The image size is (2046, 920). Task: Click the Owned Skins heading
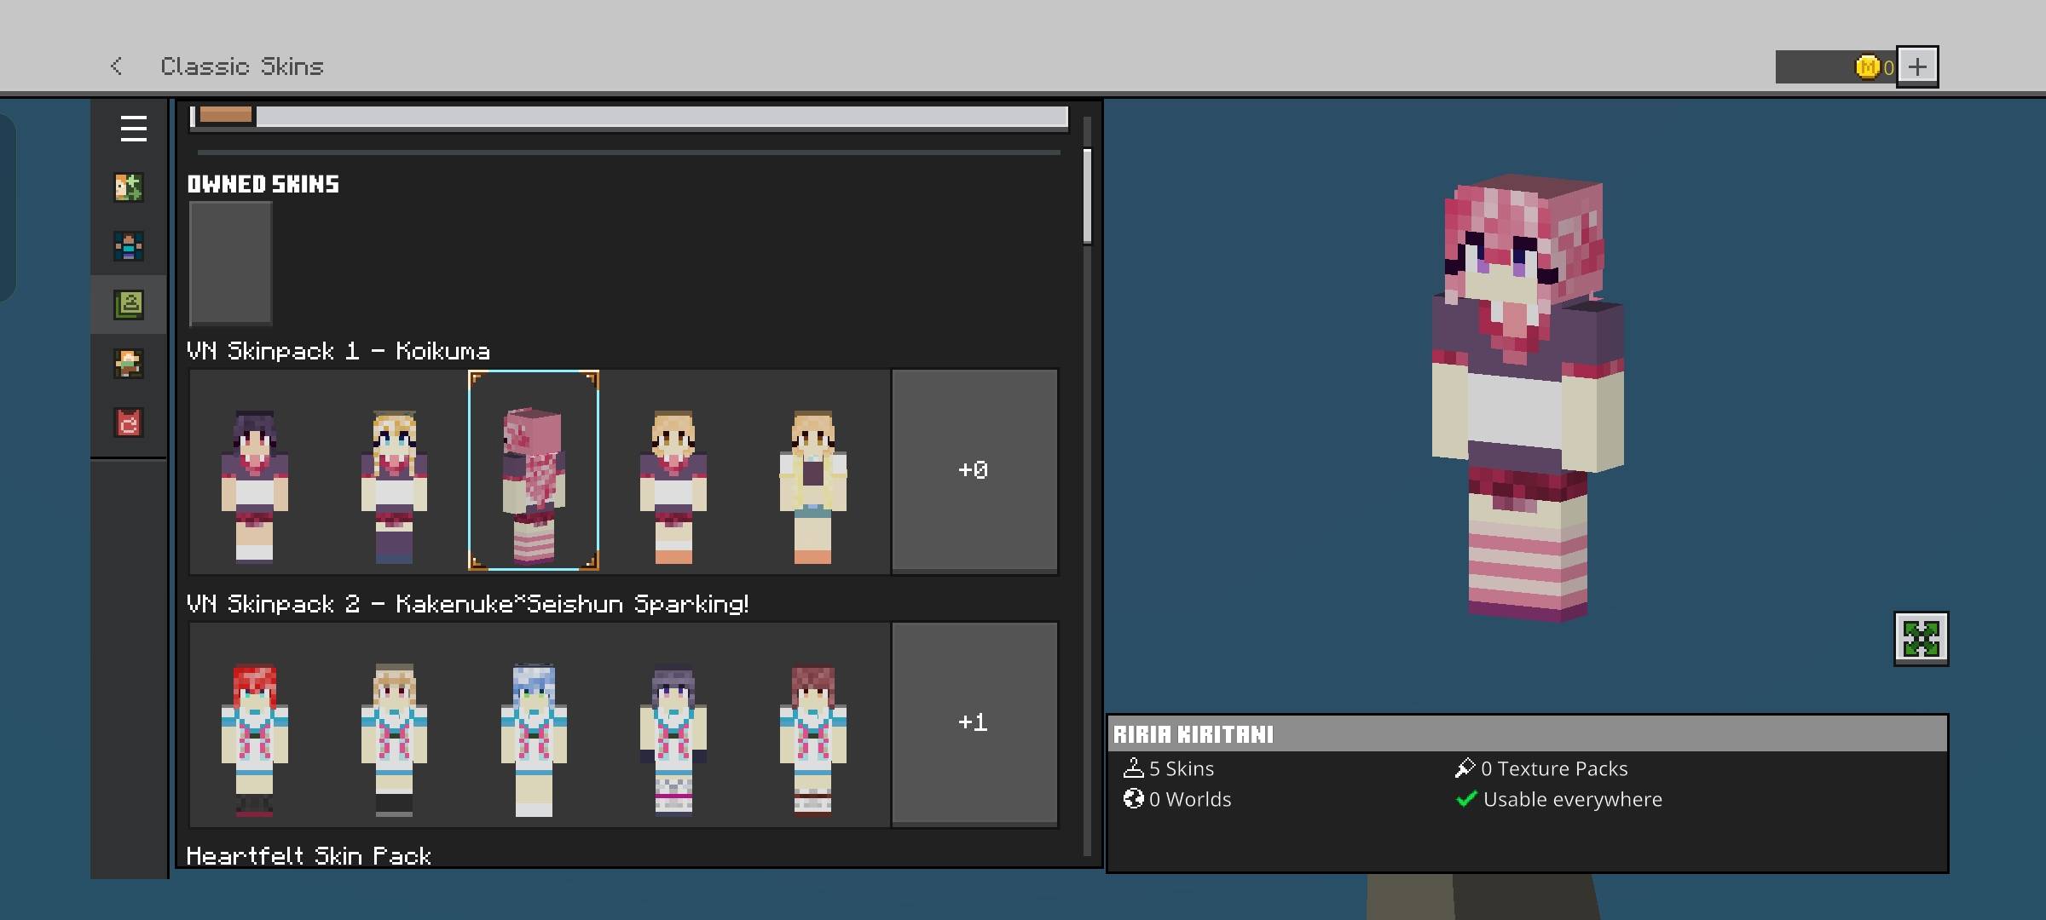coord(263,184)
